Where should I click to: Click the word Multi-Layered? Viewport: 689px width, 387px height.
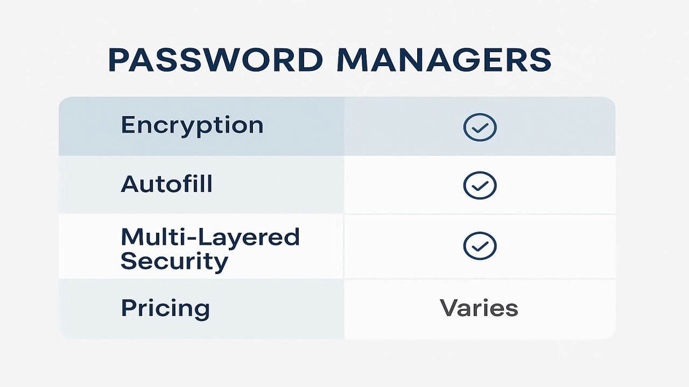210,237
